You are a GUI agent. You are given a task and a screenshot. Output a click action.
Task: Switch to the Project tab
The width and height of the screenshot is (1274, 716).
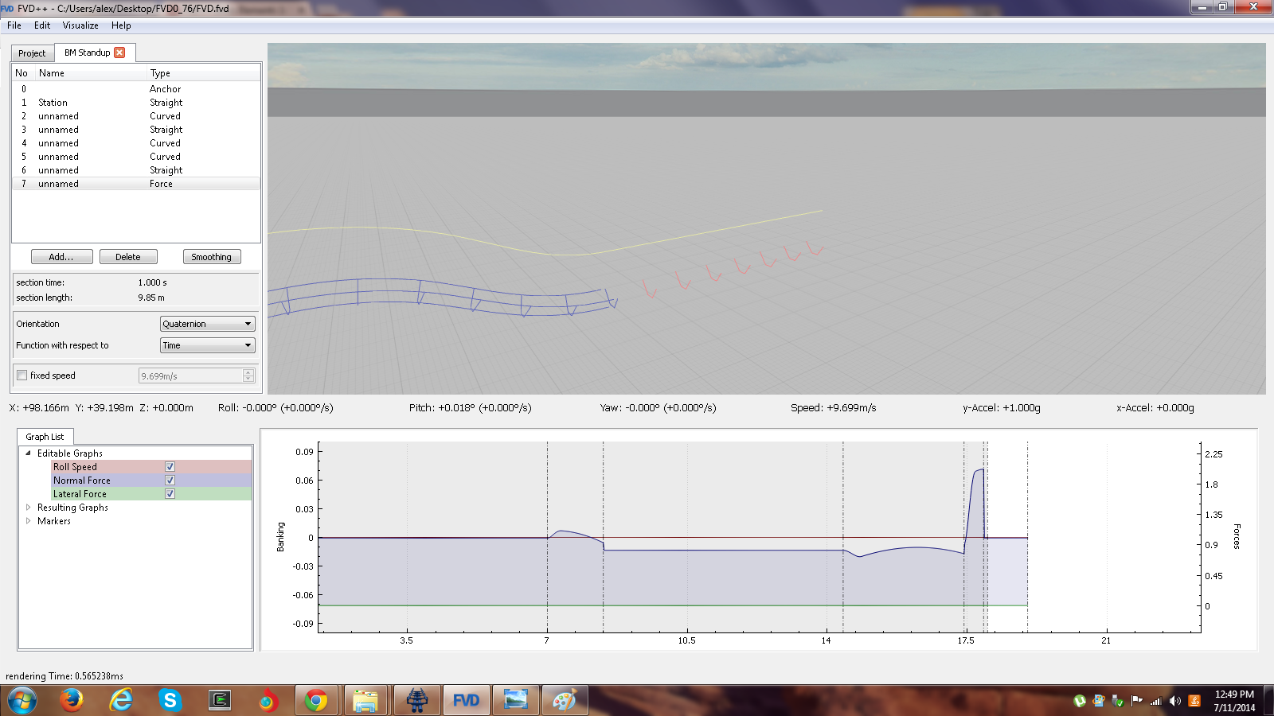coord(32,53)
